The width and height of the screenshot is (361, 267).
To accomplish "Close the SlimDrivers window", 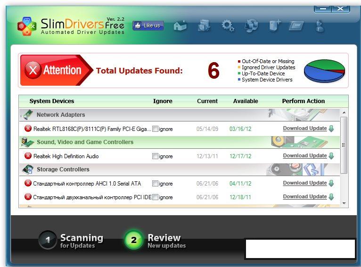I will pyautogui.click(x=341, y=9).
